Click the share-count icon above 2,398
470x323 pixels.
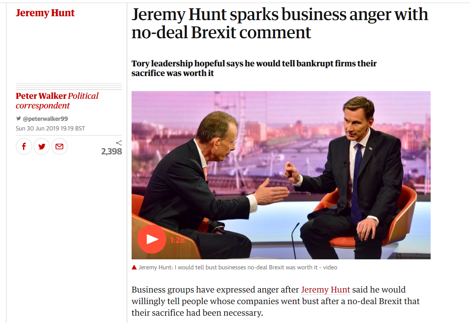click(x=119, y=143)
